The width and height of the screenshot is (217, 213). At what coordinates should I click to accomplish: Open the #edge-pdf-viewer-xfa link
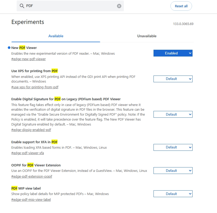click(27, 153)
